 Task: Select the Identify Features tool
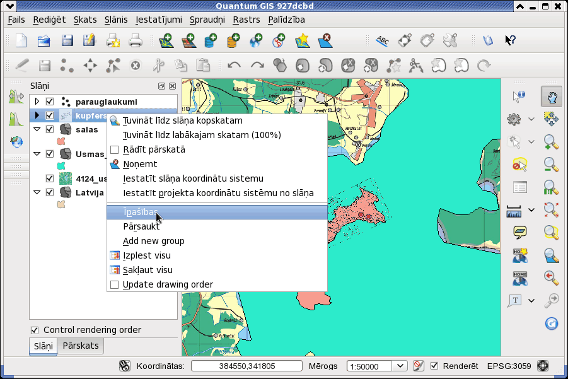coord(519,96)
